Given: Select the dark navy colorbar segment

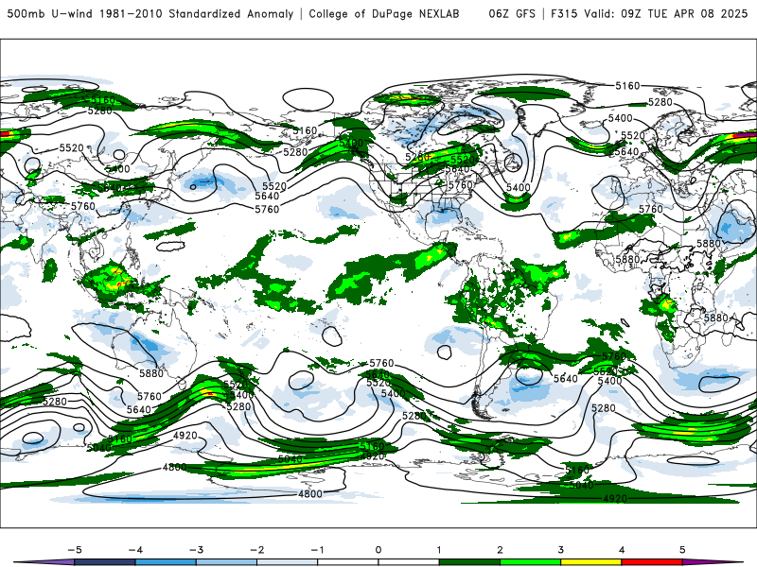Looking at the screenshot, I should click(x=105, y=562).
